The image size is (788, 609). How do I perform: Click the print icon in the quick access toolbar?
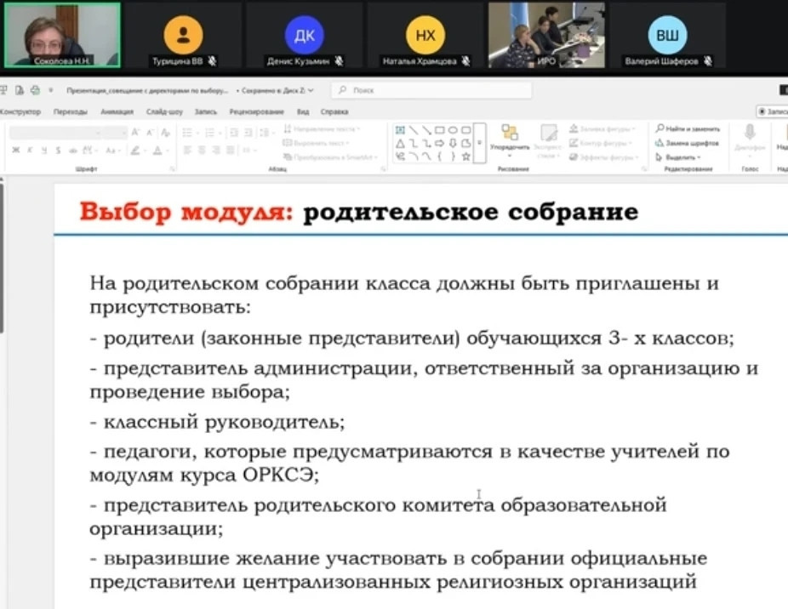point(35,89)
